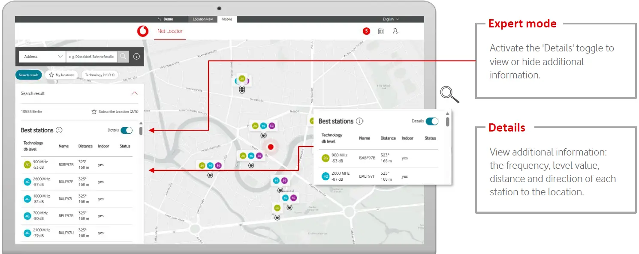Open the user profile icon in header
The height and width of the screenshot is (254, 639).
tap(395, 31)
